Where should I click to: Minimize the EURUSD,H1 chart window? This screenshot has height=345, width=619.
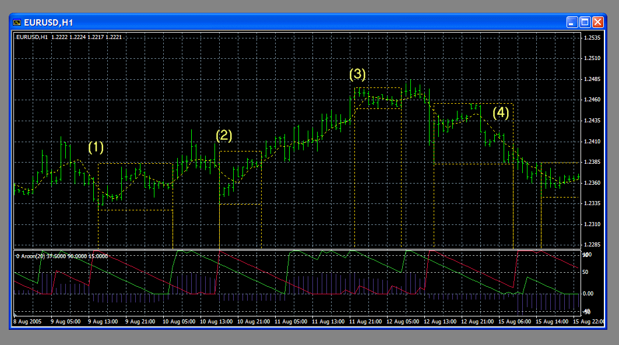(x=572, y=22)
